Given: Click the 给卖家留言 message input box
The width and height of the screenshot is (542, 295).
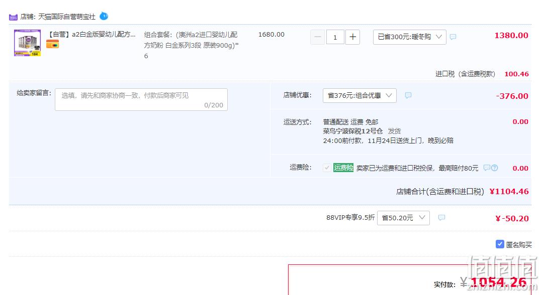Looking at the screenshot, I should (x=141, y=100).
